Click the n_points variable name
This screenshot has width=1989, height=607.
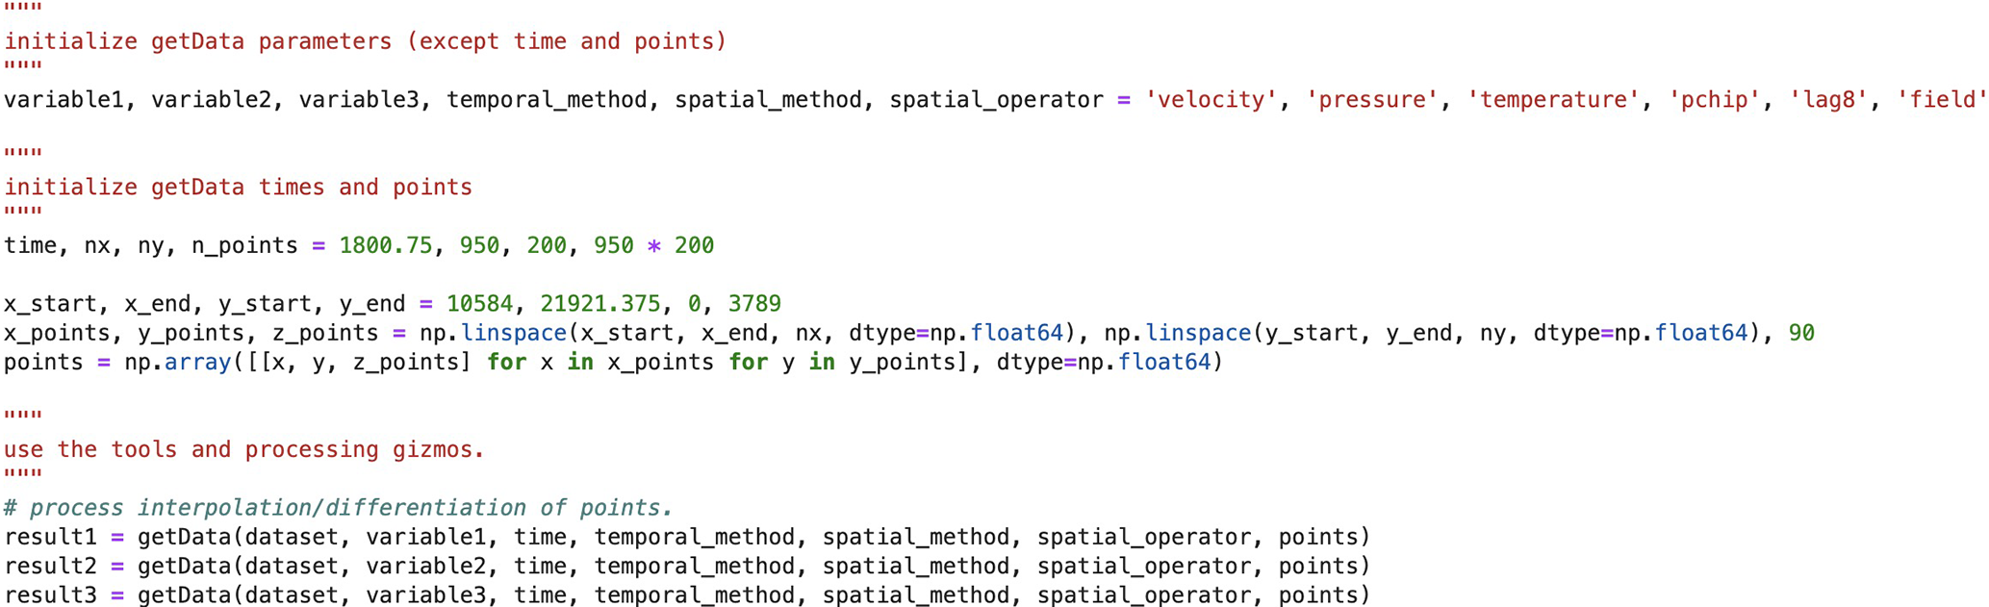click(244, 246)
